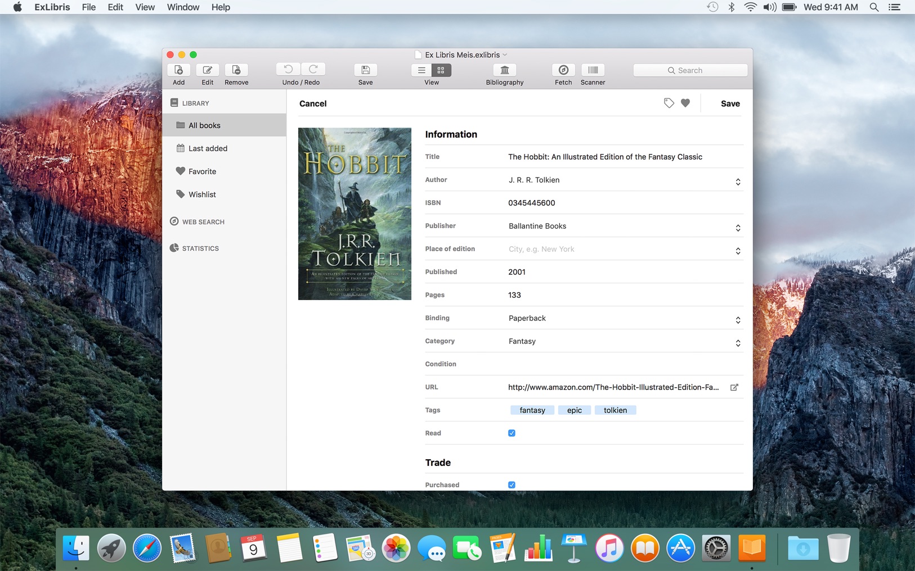The image size is (915, 571).
Task: Open the File menu
Action: (88, 7)
